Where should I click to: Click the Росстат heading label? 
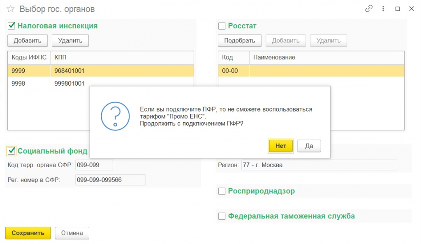[x=242, y=26]
